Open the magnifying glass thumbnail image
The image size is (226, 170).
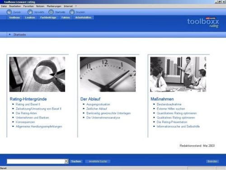pos(37,74)
